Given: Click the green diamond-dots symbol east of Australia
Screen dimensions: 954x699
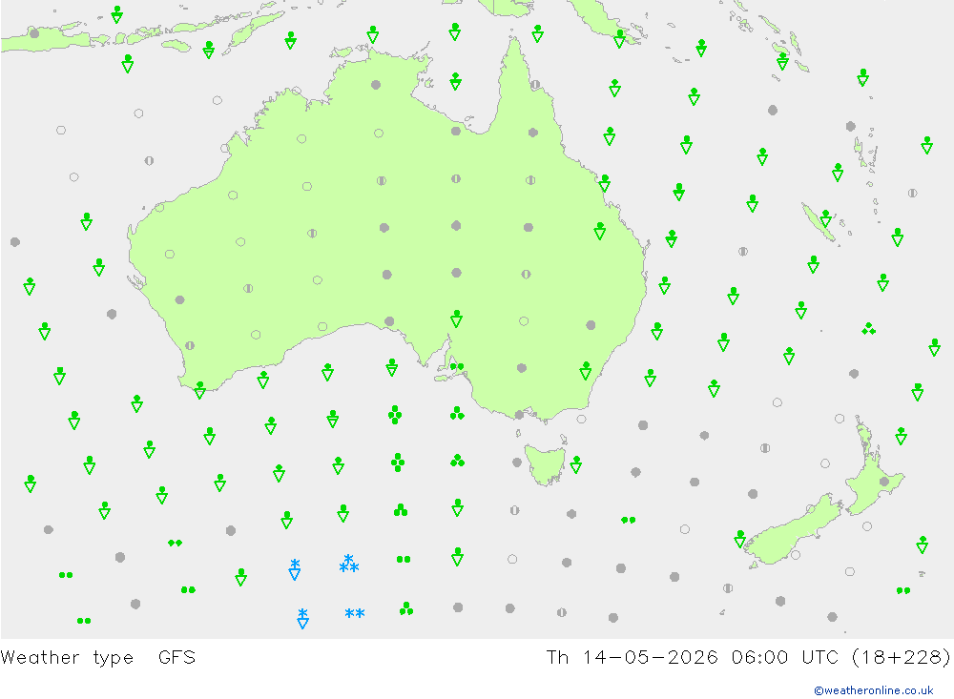Looking at the screenshot, I should tap(868, 329).
